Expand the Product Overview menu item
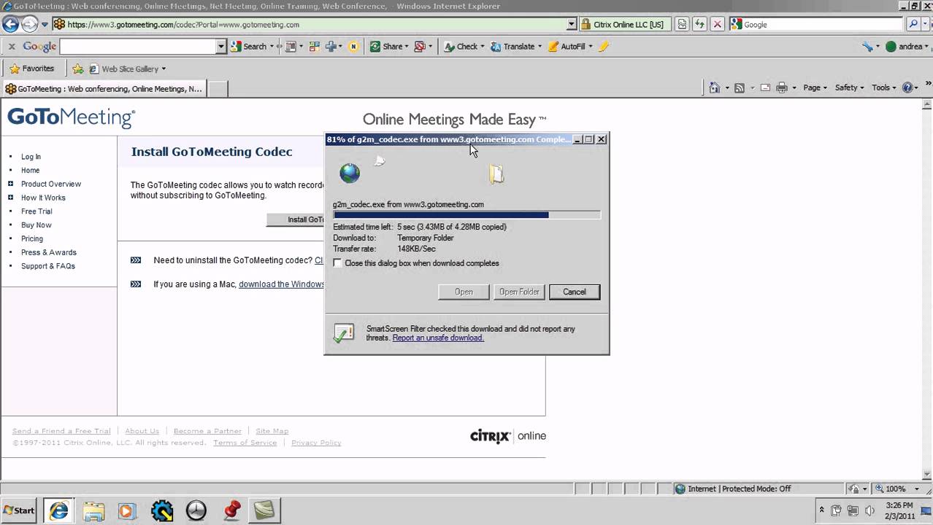Image resolution: width=933 pixels, height=525 pixels. (x=10, y=184)
